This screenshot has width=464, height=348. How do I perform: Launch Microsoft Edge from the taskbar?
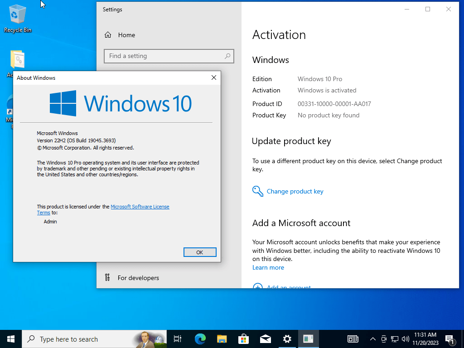click(x=200, y=339)
